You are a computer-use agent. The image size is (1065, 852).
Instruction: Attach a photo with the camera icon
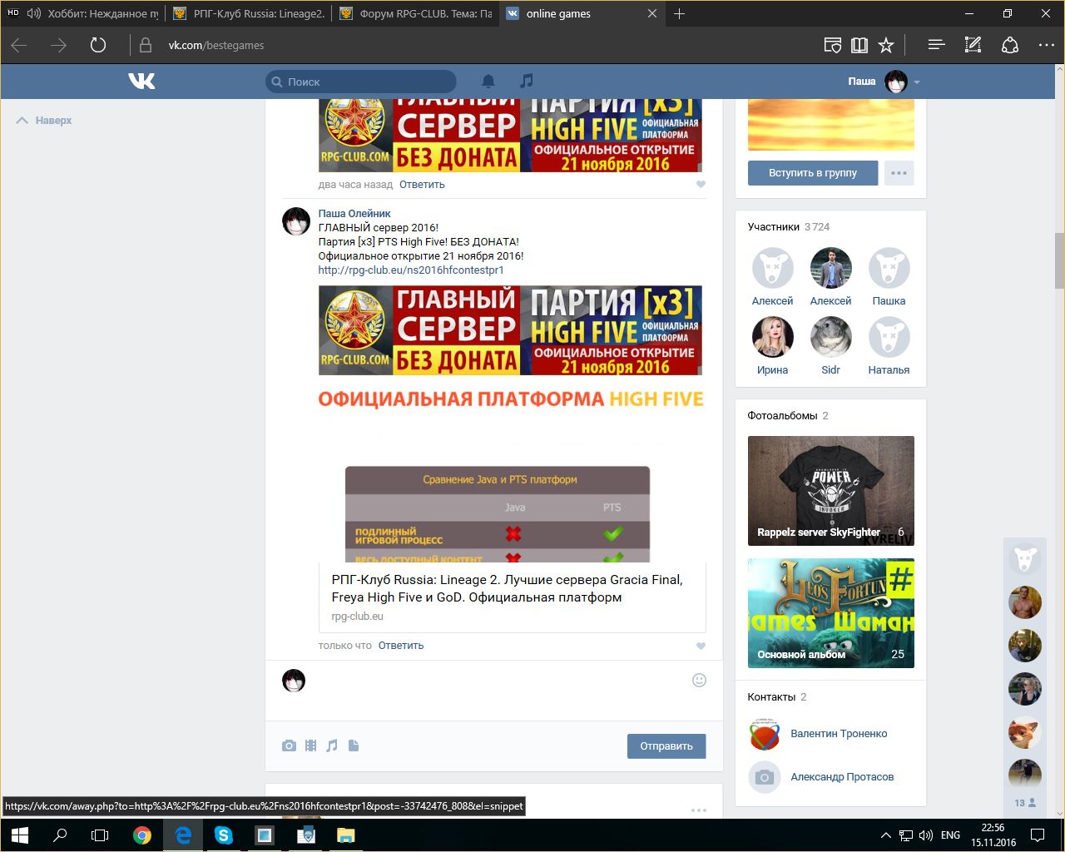pyautogui.click(x=289, y=745)
